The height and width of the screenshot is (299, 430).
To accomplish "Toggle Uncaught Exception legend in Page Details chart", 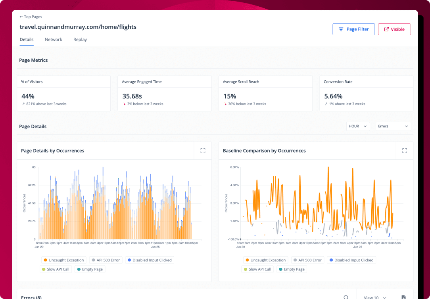I will [x=63, y=260].
